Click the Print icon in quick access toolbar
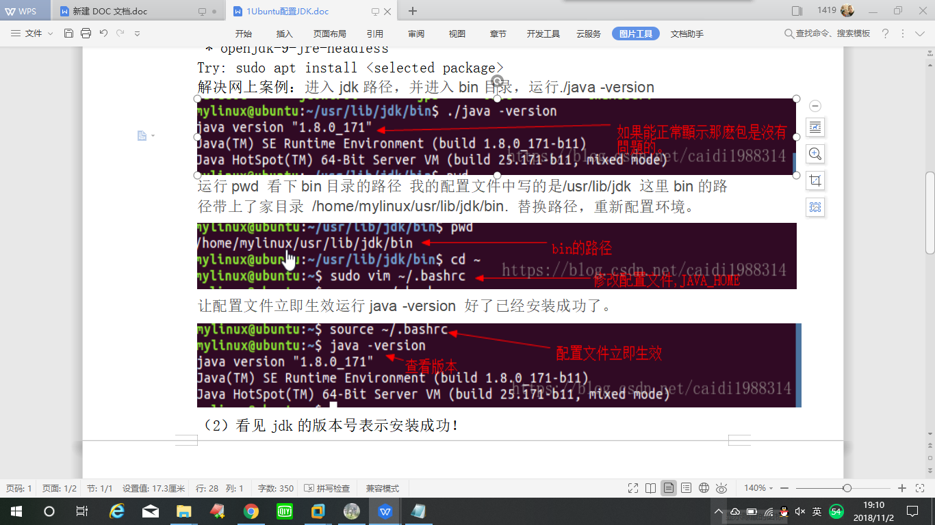Viewport: 935px width, 525px height. tap(86, 33)
